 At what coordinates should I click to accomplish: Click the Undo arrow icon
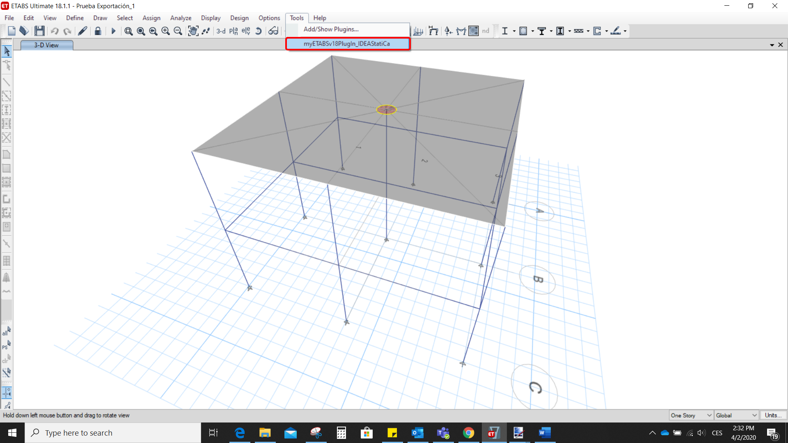(55, 31)
